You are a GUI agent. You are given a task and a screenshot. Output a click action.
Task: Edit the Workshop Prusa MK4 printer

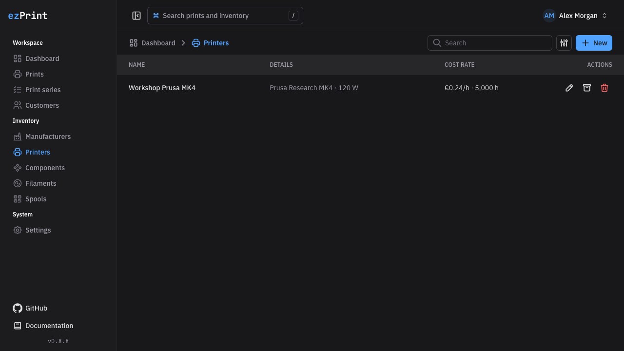(x=569, y=88)
